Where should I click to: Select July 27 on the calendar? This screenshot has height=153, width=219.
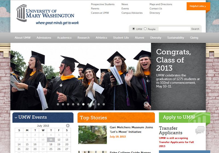point(67,149)
